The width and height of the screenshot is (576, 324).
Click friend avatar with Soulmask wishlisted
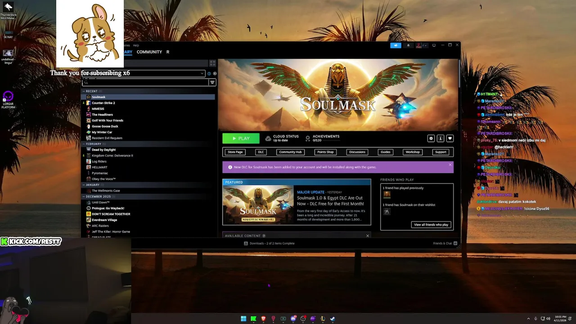(x=387, y=211)
